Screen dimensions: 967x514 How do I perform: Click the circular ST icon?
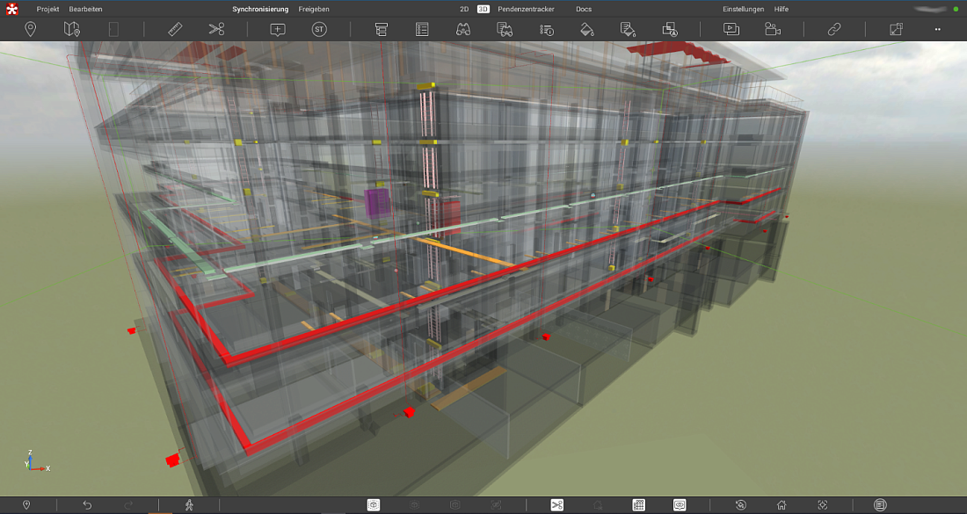320,29
